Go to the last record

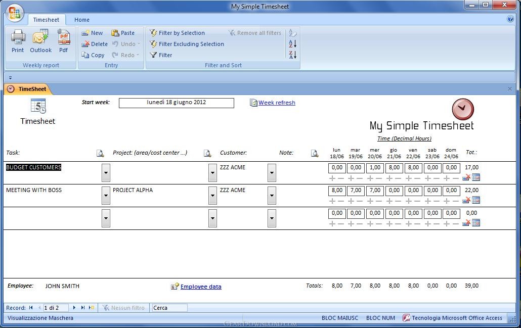pos(83,308)
